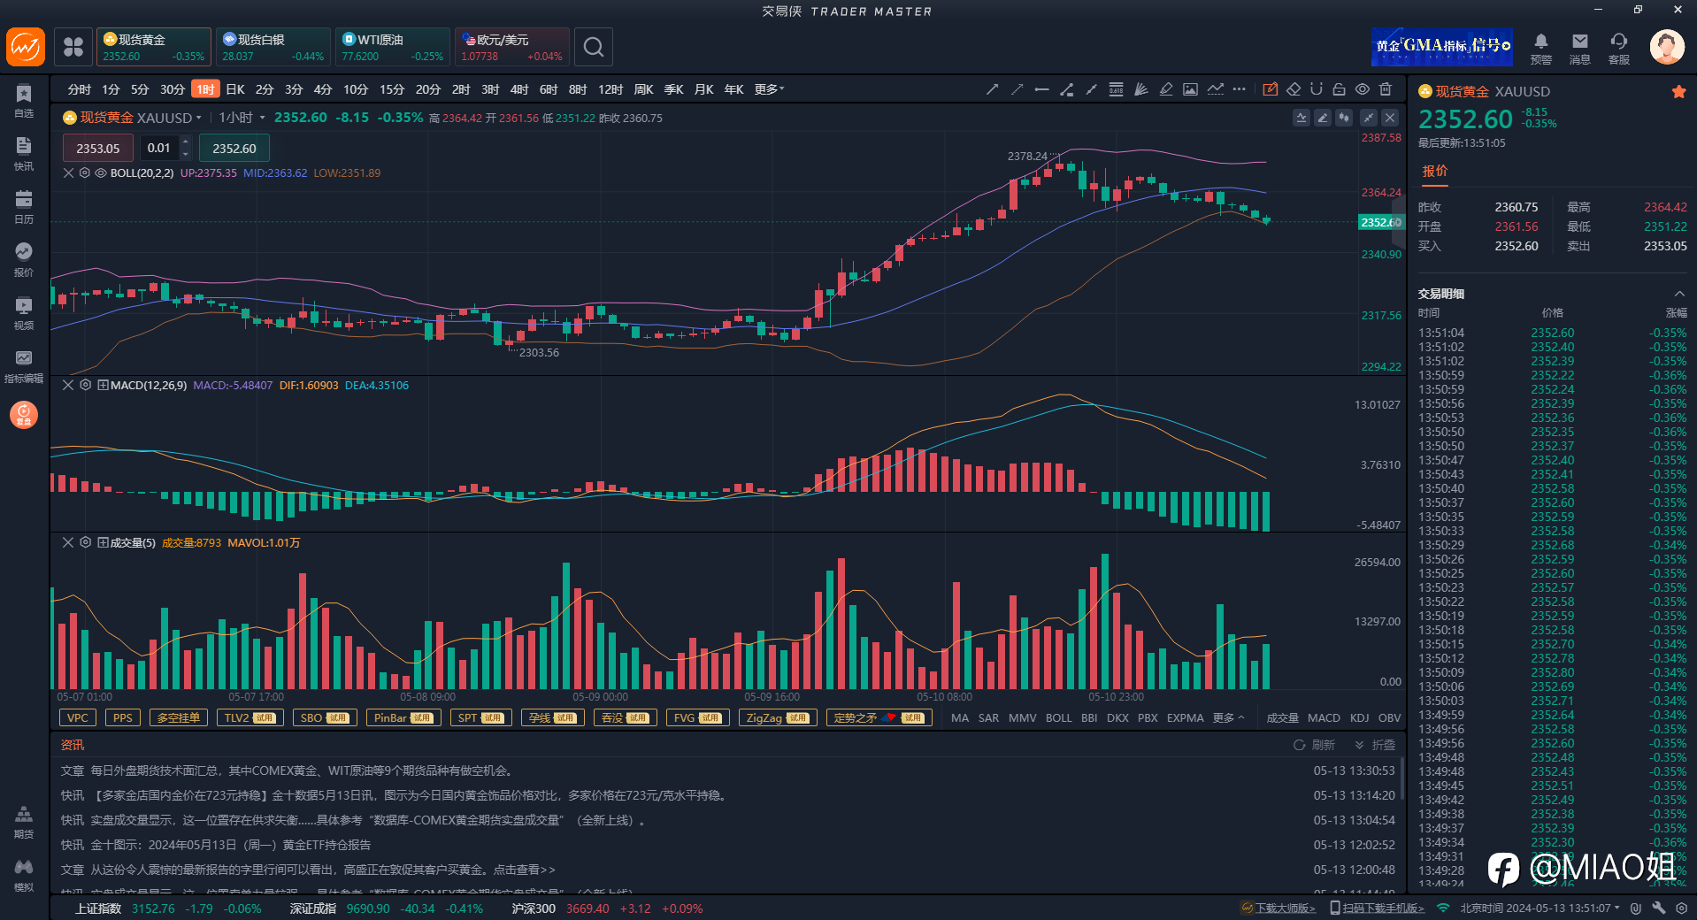Open the 预警 alert bell
Viewport: 1697px width, 920px height.
point(1540,48)
